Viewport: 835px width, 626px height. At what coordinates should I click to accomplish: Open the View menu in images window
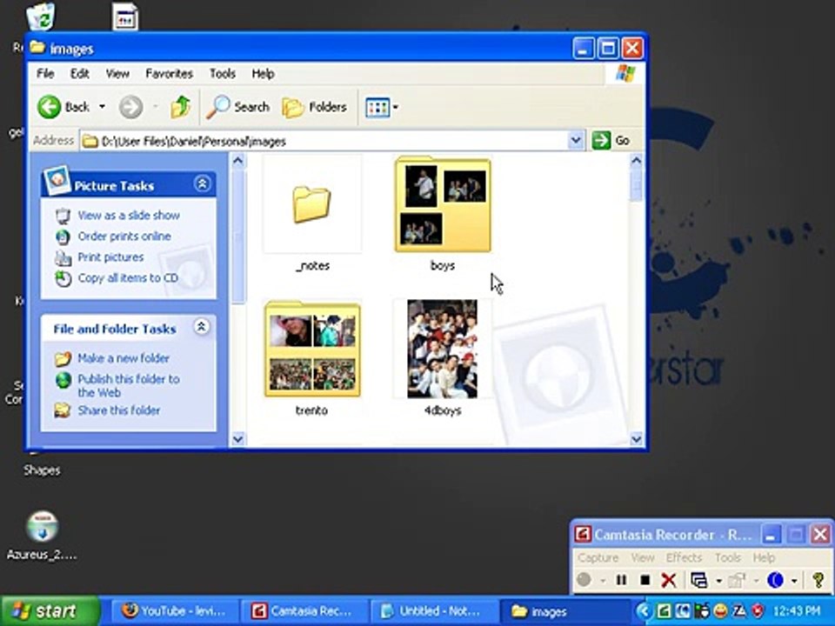117,73
